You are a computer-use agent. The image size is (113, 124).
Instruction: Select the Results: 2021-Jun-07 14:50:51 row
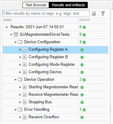[55, 27]
